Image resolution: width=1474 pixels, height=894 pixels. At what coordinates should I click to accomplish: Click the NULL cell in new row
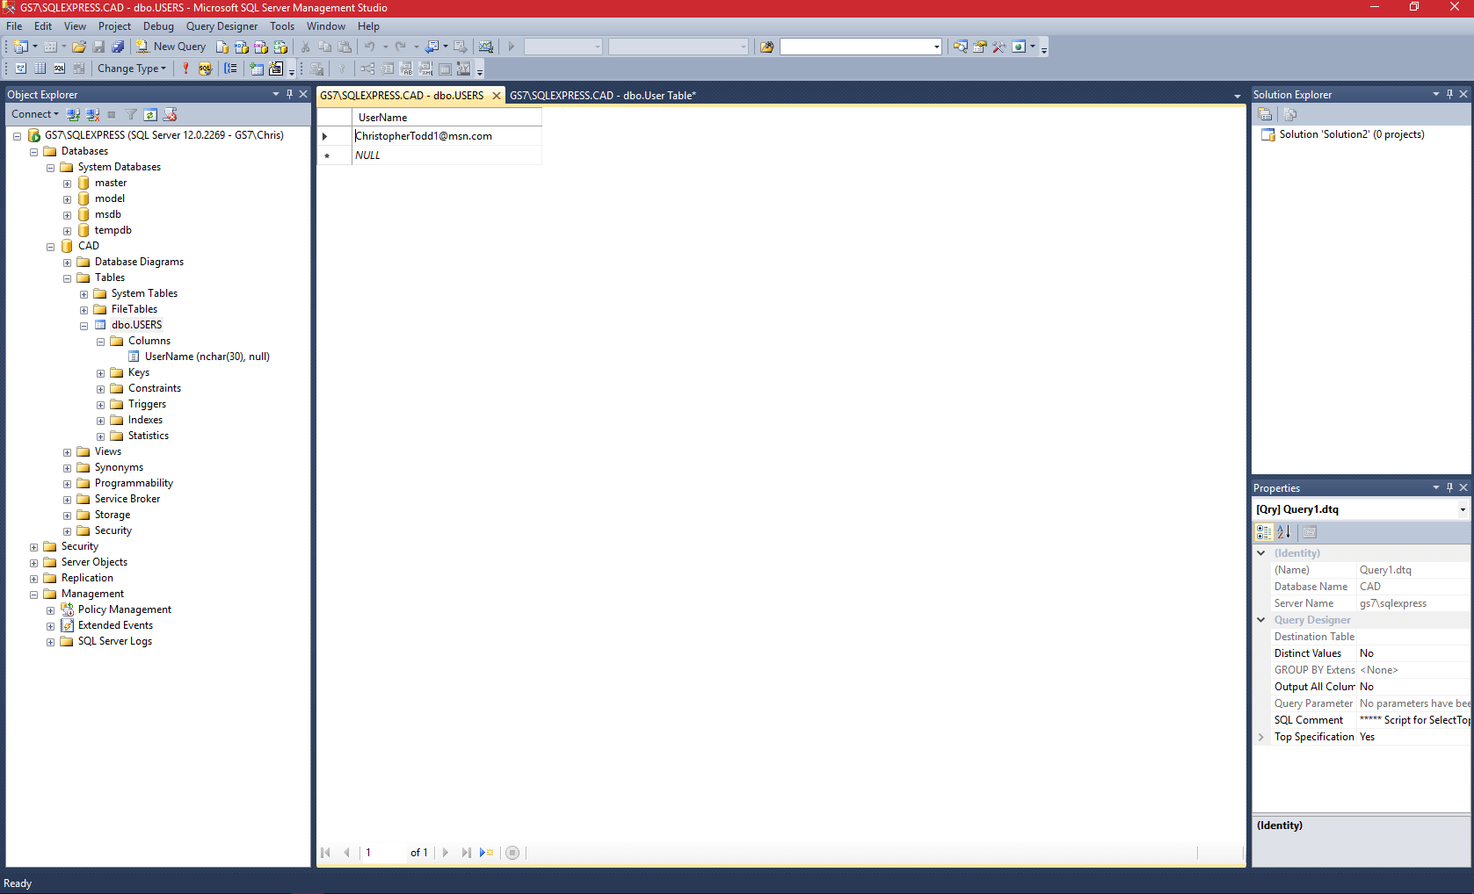447,155
